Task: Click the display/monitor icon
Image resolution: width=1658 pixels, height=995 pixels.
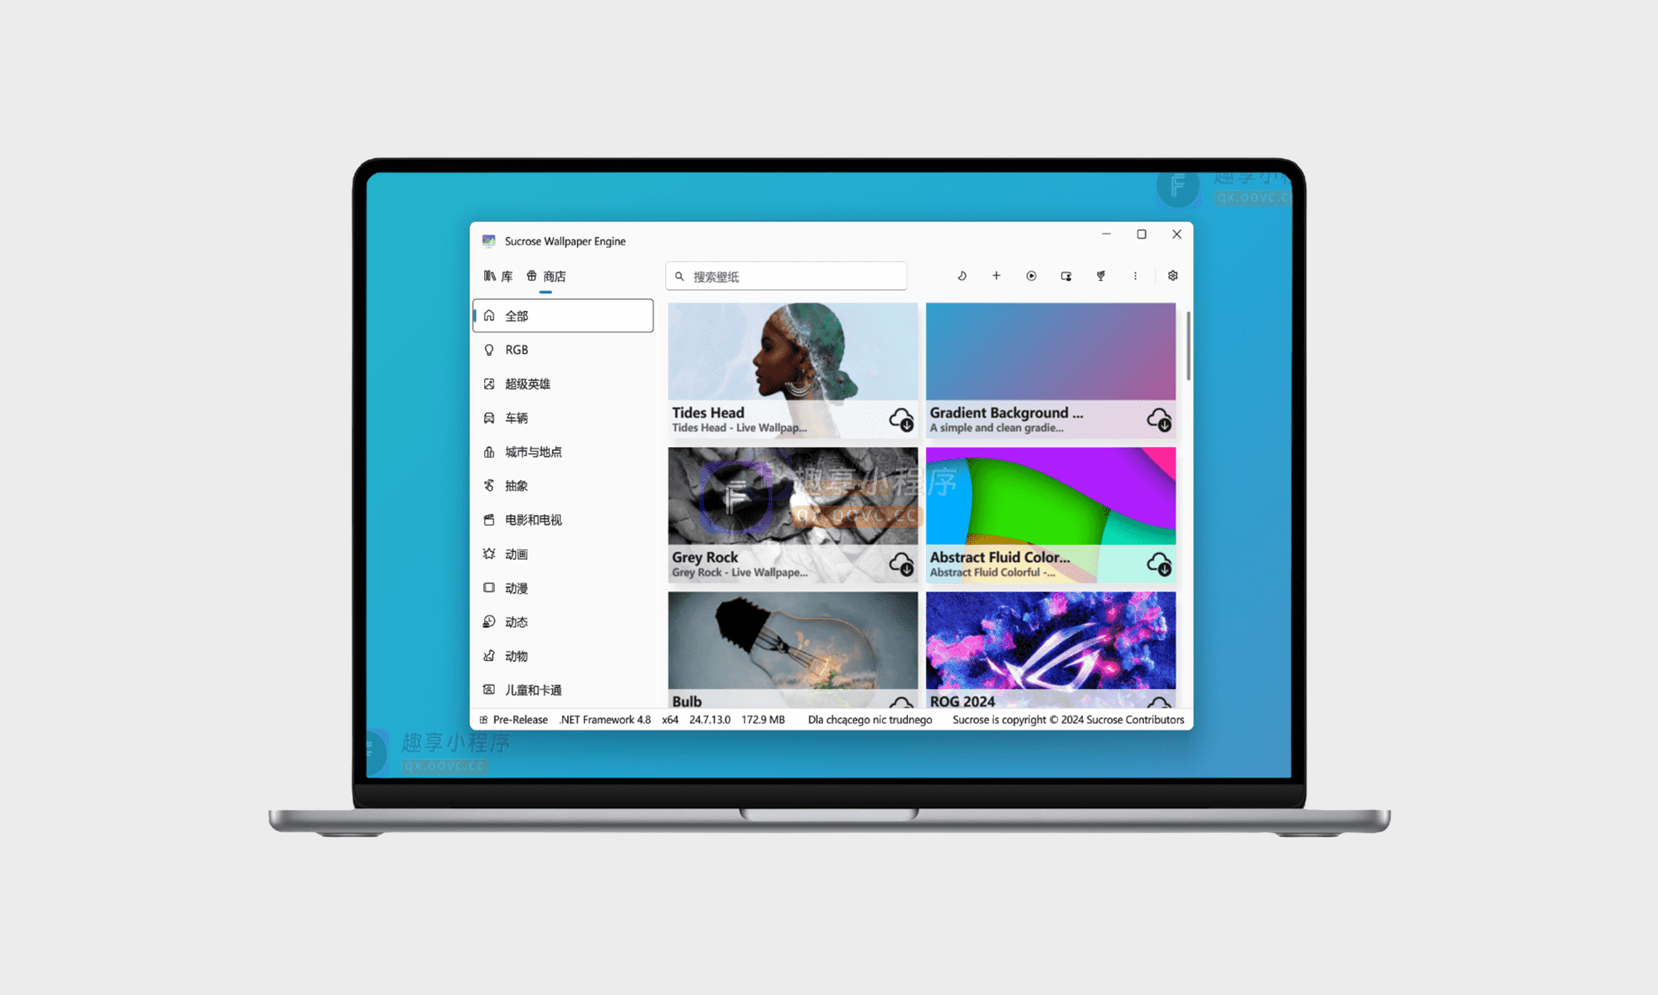Action: point(1066,274)
